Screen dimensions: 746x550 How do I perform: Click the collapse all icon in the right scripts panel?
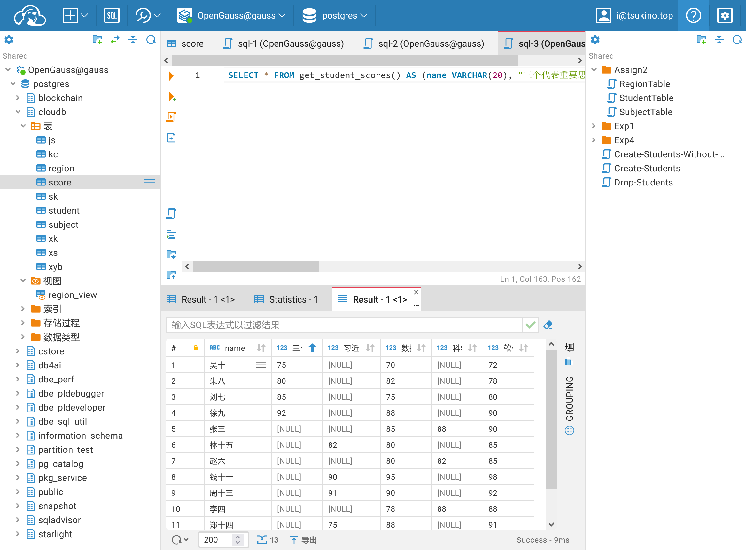[719, 40]
